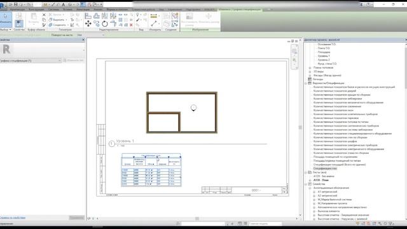
Task: Expand Фасады node in project browser
Action: (310, 75)
